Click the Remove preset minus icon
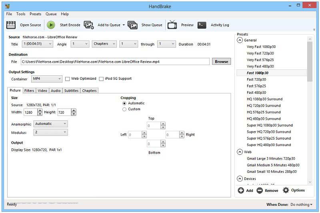The image size is (320, 213). click(x=260, y=191)
